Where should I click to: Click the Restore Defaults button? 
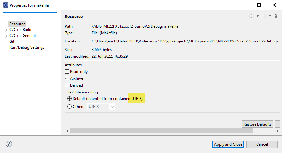click(257, 124)
